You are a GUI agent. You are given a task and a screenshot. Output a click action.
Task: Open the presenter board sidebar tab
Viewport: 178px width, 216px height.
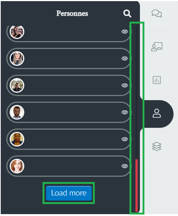pyautogui.click(x=157, y=47)
